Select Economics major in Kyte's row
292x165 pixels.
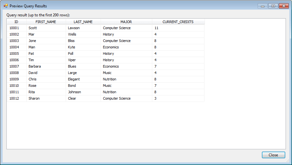[126, 47]
